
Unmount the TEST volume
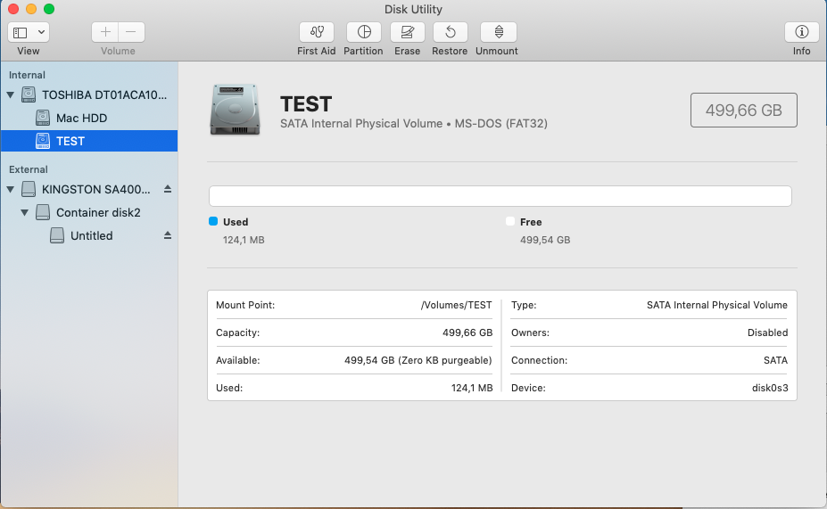(x=499, y=32)
